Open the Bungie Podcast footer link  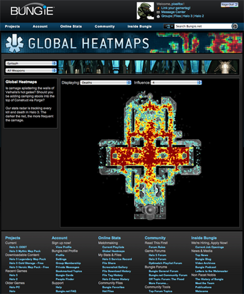click(x=205, y=267)
